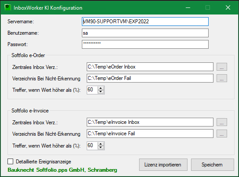This screenshot has width=239, height=177.
Task: Focus the Servername input field
Action: pyautogui.click(x=145, y=22)
